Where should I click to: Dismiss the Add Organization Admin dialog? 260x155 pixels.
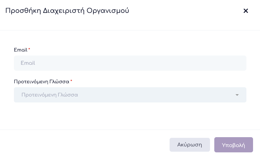pos(246,11)
